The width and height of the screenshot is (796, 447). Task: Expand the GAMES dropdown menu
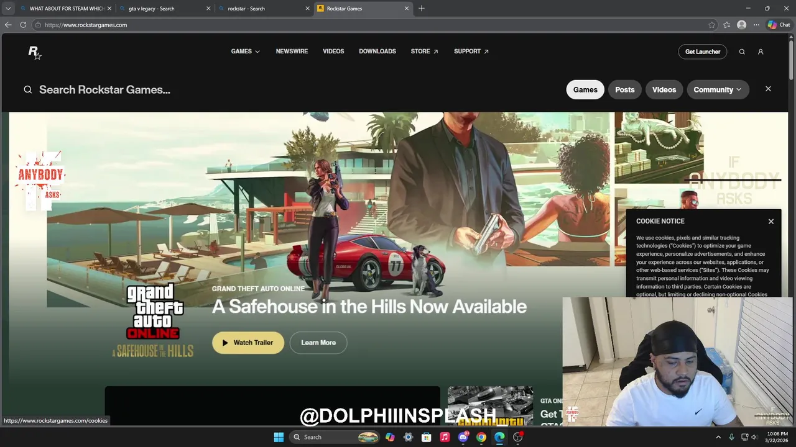246,52
